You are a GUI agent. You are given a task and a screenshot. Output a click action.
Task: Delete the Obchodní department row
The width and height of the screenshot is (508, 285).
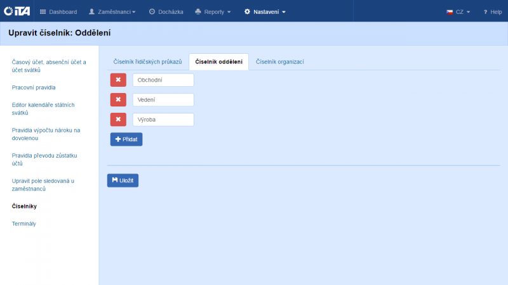click(x=118, y=80)
